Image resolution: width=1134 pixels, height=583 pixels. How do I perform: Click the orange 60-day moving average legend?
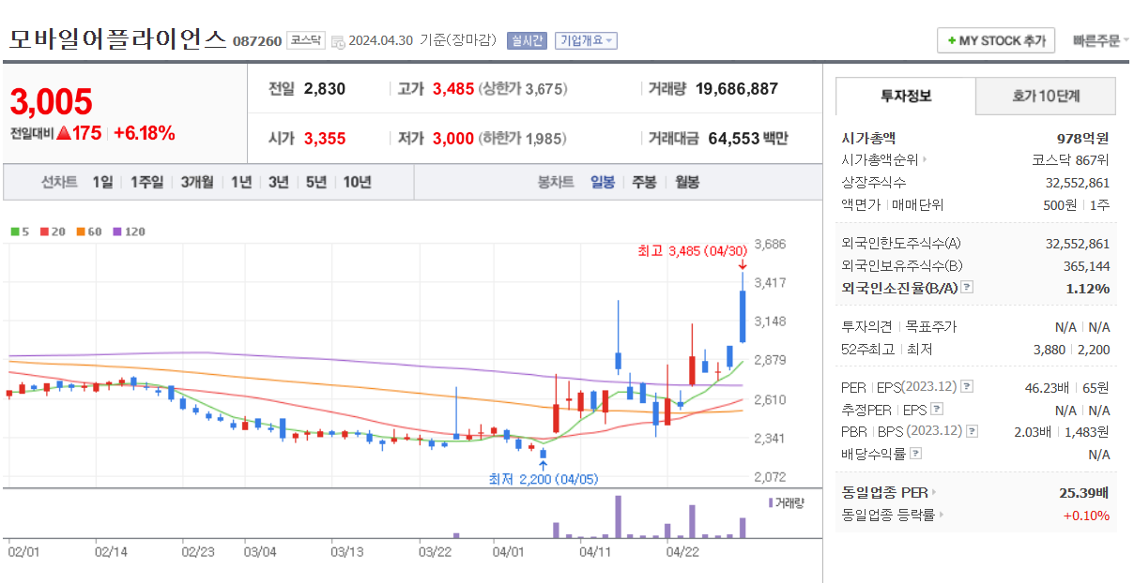tap(89, 232)
